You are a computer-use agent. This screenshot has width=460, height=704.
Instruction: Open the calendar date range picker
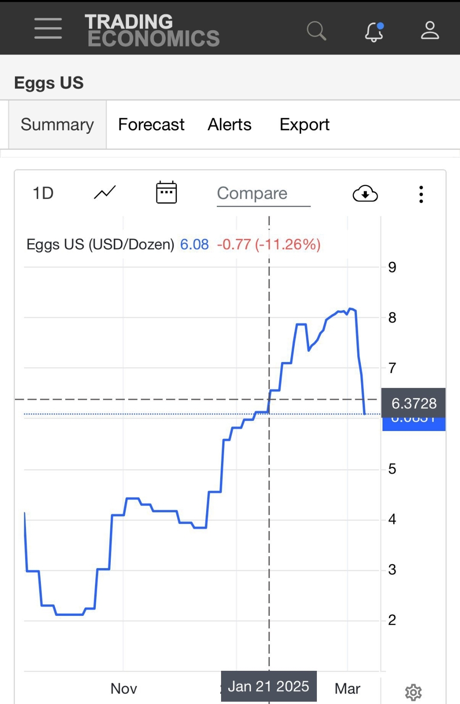pos(166,193)
